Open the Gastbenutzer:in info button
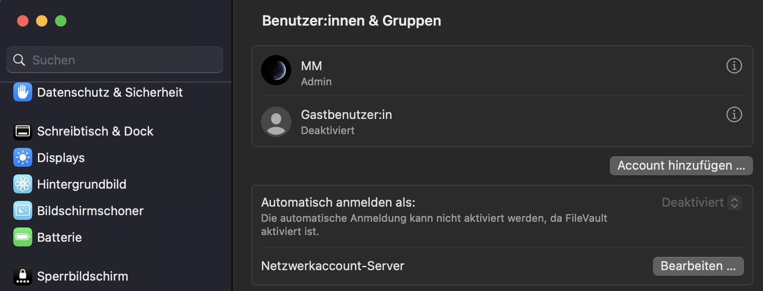The image size is (763, 291). 734,115
